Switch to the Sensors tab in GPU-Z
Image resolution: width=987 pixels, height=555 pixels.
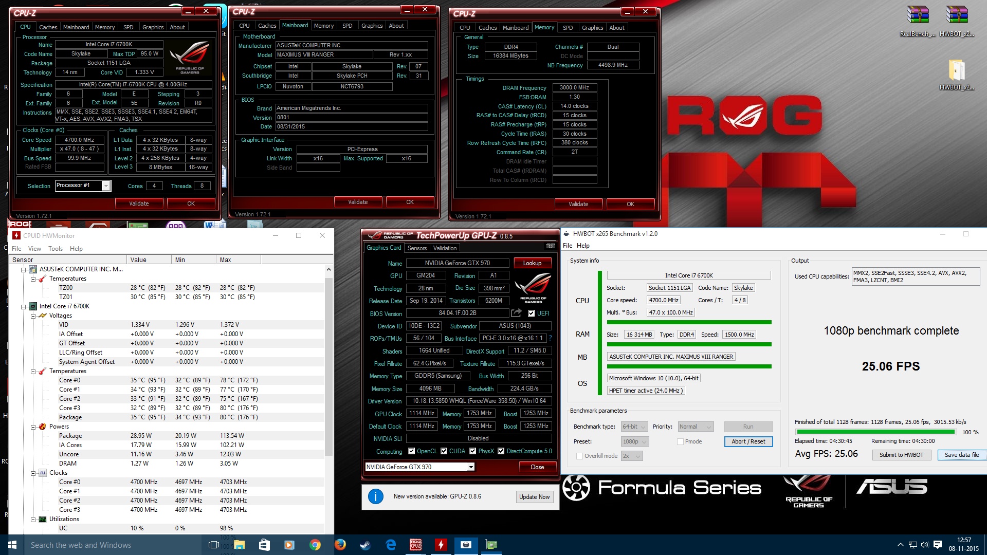(x=417, y=248)
